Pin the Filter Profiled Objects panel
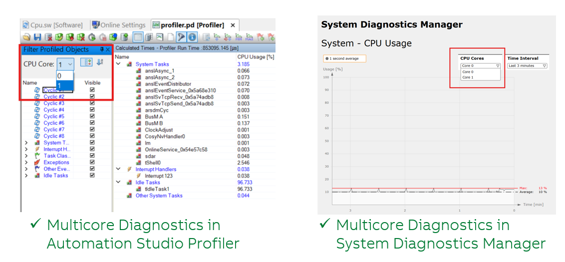 coord(102,49)
